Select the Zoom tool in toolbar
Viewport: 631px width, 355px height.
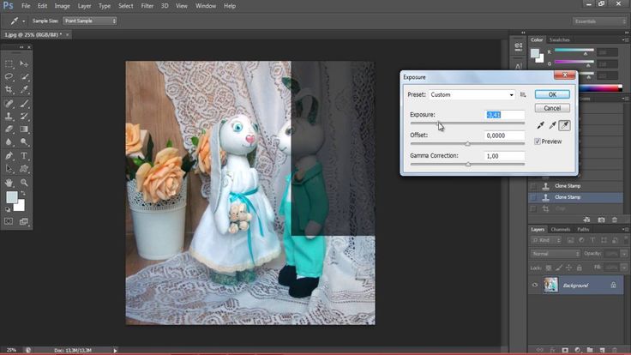pyautogui.click(x=24, y=183)
